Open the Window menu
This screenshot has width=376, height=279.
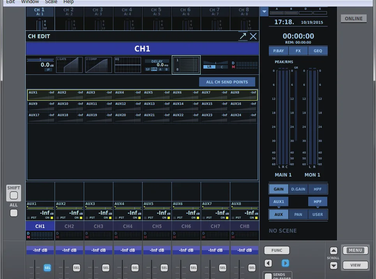tap(30, 2)
